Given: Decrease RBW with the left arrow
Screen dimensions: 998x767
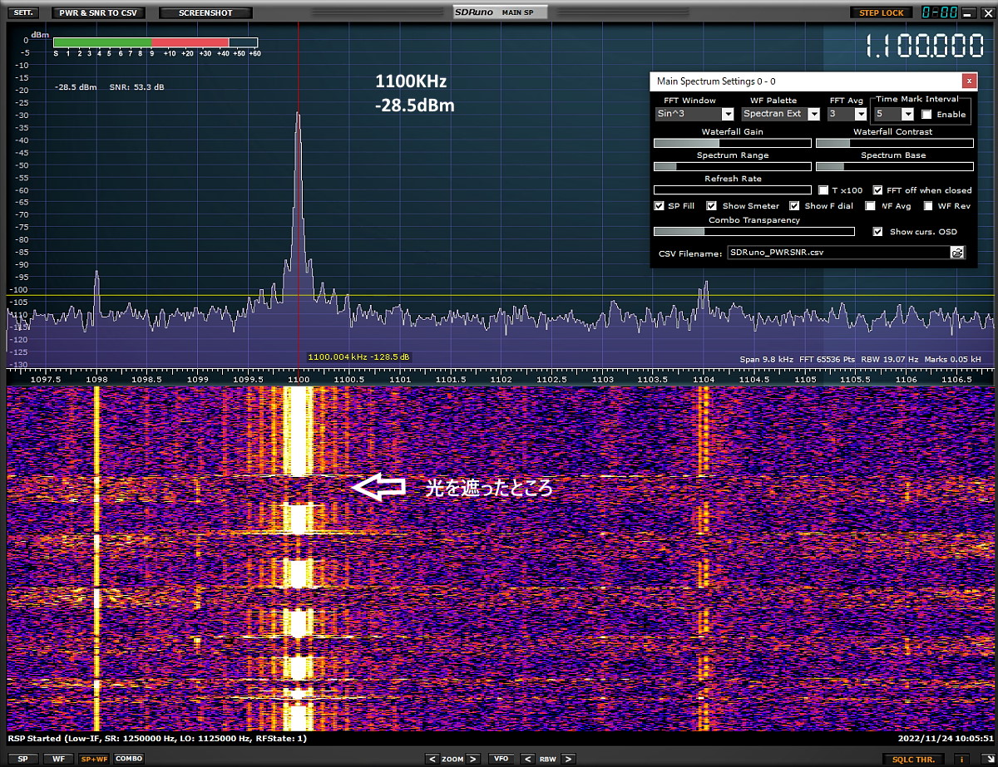Looking at the screenshot, I should [x=527, y=759].
